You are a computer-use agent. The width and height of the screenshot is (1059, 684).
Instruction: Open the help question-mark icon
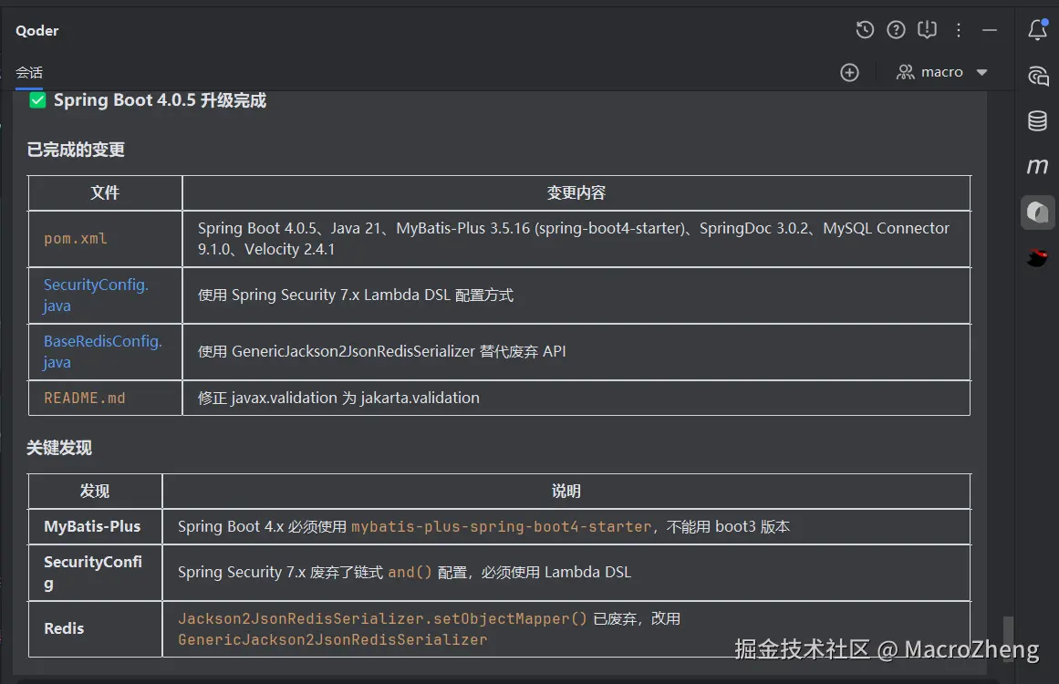pos(896,30)
